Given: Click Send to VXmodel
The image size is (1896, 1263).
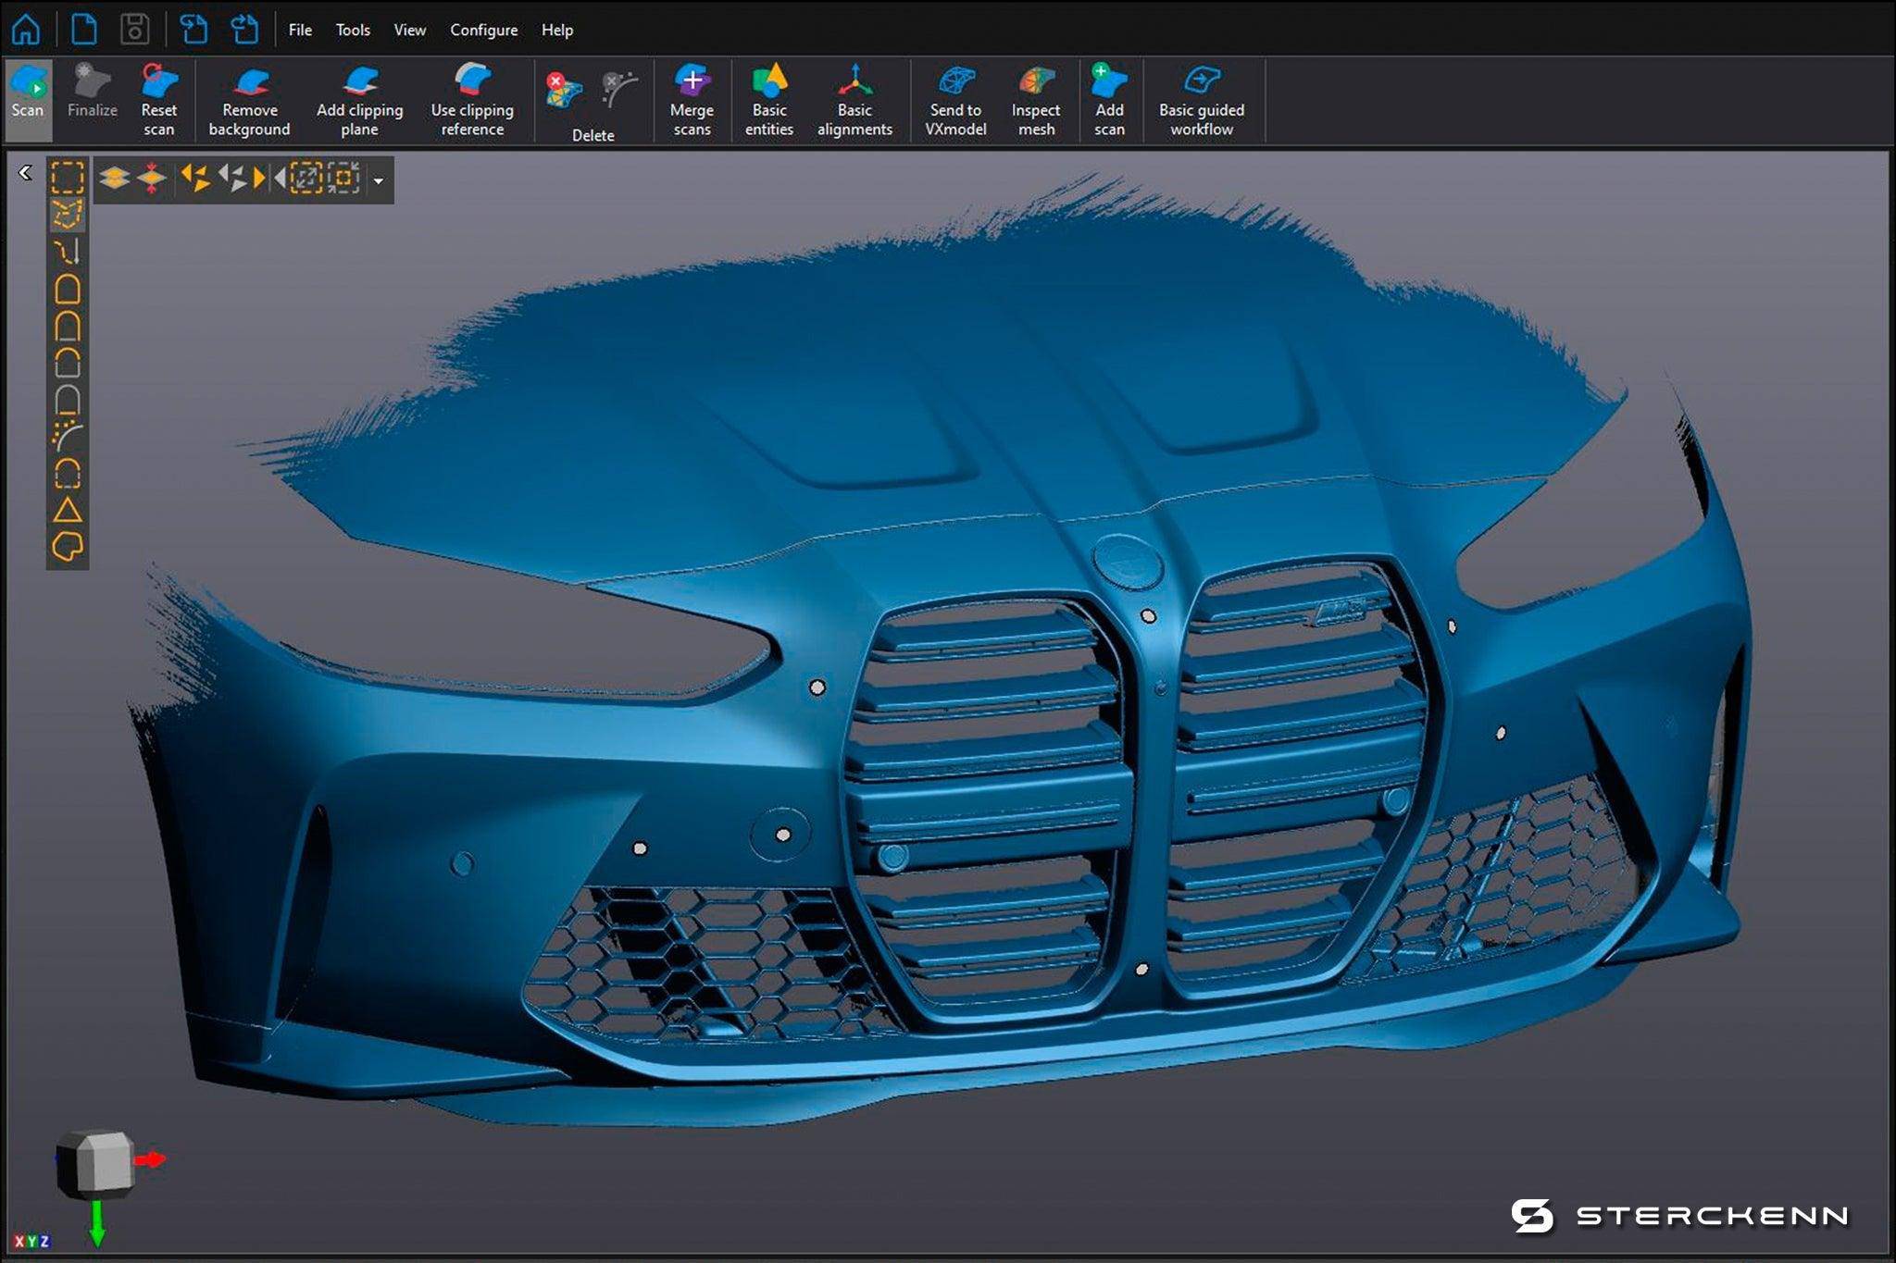Looking at the screenshot, I should pos(955,99).
